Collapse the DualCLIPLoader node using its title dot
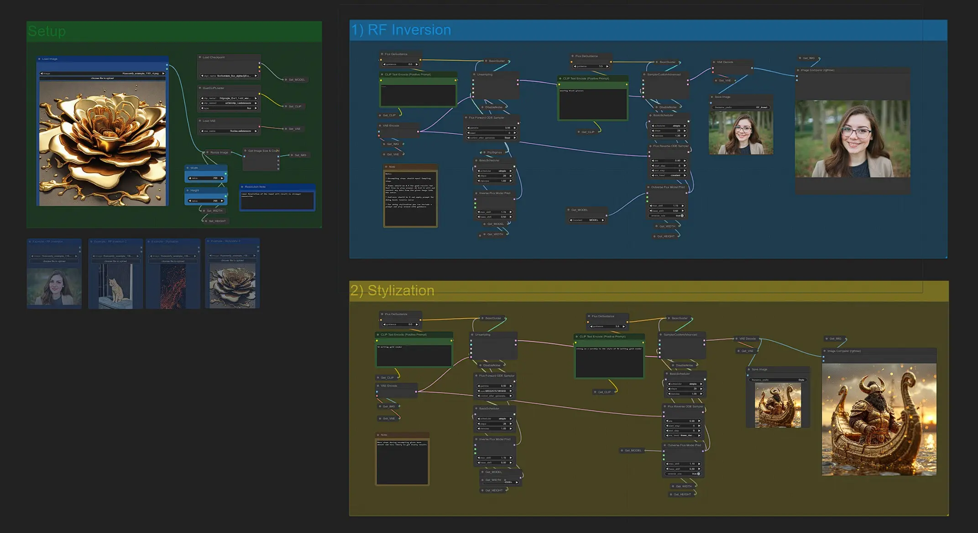 pyautogui.click(x=200, y=88)
